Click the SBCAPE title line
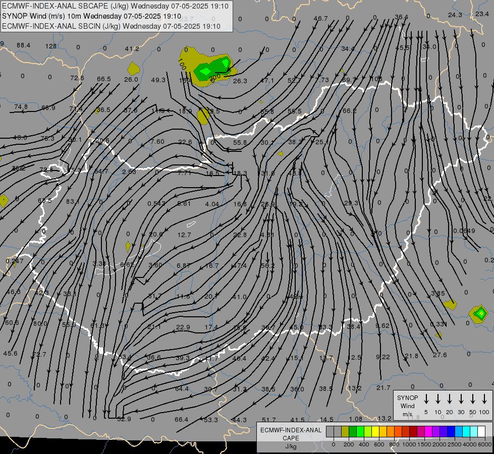Viewport: 494px width, 454px height. [116, 6]
